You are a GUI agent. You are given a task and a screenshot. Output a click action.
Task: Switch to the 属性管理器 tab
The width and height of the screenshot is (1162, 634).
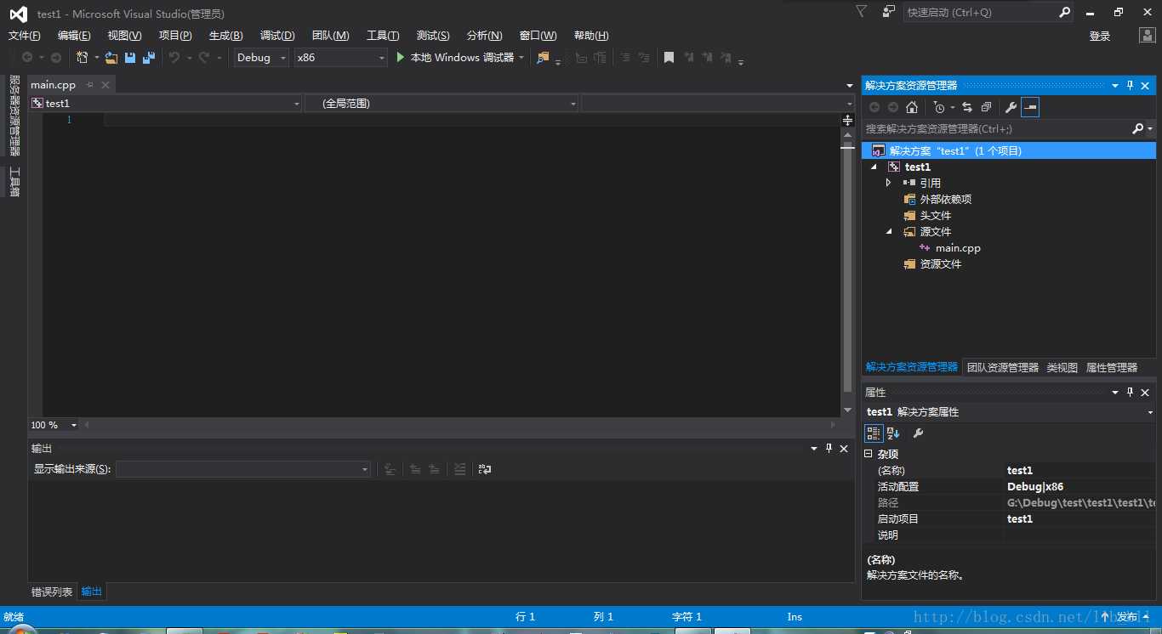pyautogui.click(x=1112, y=367)
